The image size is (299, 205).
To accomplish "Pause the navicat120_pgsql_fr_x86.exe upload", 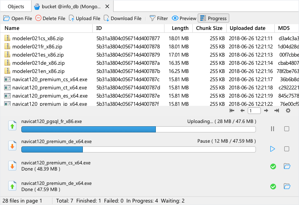I will click(272, 129).
